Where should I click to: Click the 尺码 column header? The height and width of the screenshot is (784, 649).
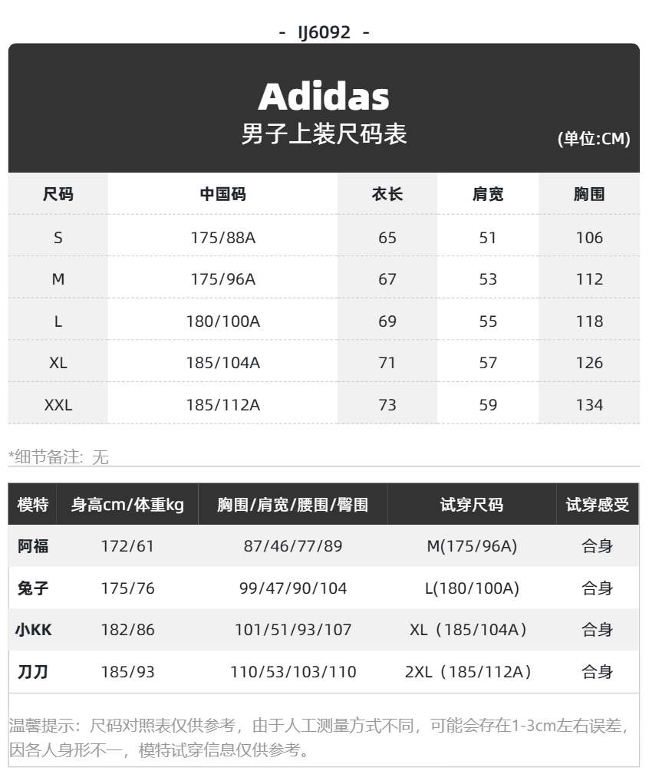point(58,194)
